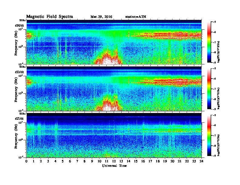240x185 pixels.
Task: Click the dD/dt spectrogram plot area
Action: click(x=114, y=89)
